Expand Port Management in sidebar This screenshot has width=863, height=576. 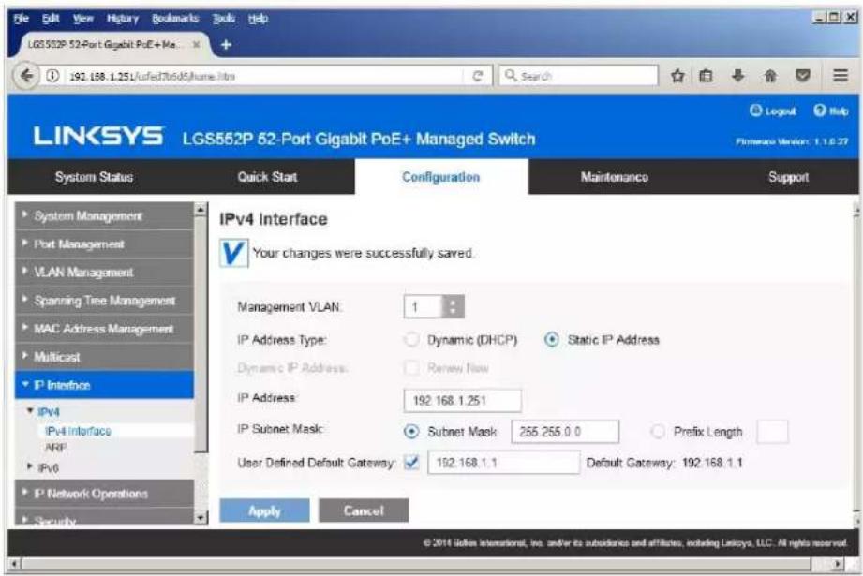point(104,244)
